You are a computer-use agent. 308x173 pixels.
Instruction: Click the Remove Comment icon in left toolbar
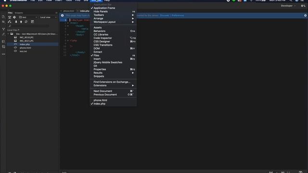(x=3, y=47)
